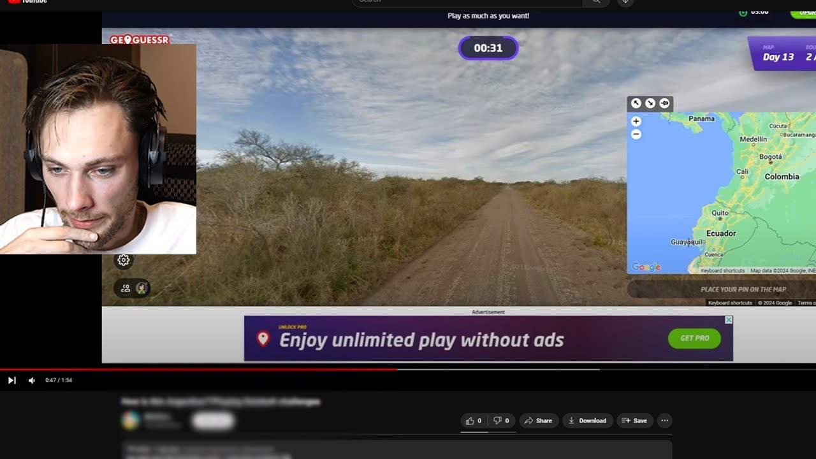The height and width of the screenshot is (459, 816).
Task: Click the Cuenca map label
Action: (x=713, y=254)
